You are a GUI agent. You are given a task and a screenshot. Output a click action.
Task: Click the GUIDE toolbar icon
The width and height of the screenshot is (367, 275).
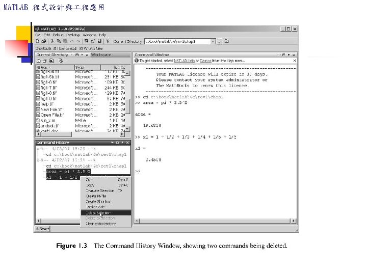point(93,41)
